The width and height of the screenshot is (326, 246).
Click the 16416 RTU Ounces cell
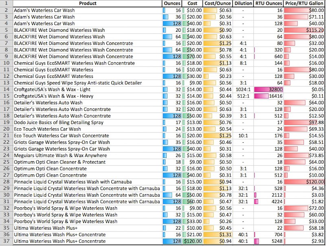point(269,96)
